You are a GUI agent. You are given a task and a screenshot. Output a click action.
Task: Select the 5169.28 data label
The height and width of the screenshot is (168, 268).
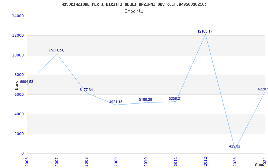click(x=145, y=99)
